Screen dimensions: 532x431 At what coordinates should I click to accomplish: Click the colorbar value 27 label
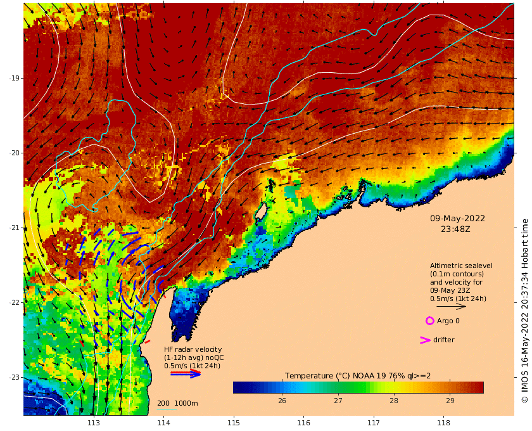[338, 401]
